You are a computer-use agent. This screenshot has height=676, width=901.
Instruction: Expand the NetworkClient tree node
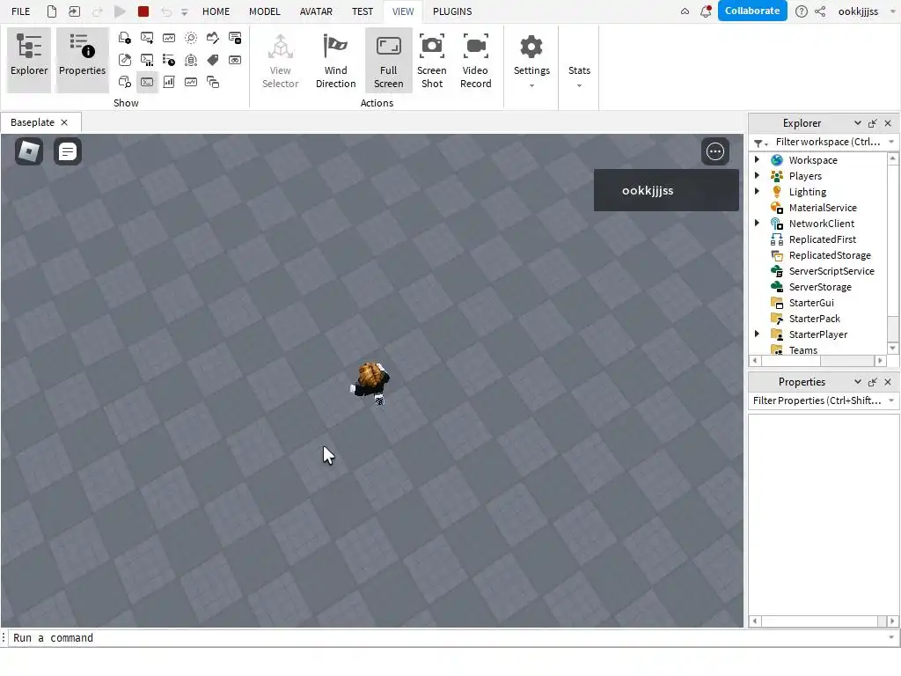757,223
